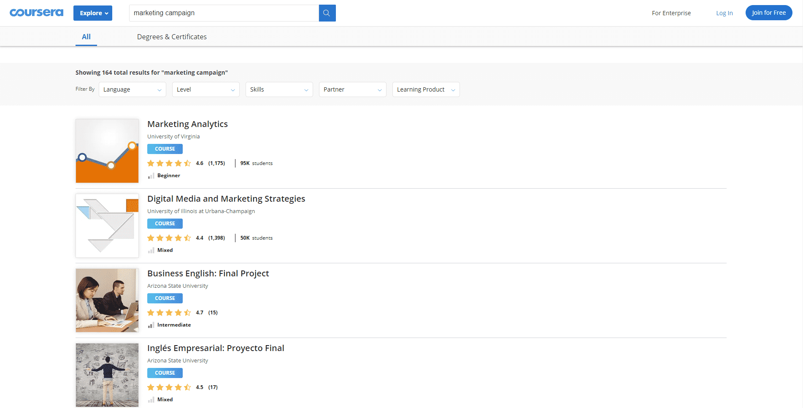Click COURSE badge under Business English

(x=165, y=298)
